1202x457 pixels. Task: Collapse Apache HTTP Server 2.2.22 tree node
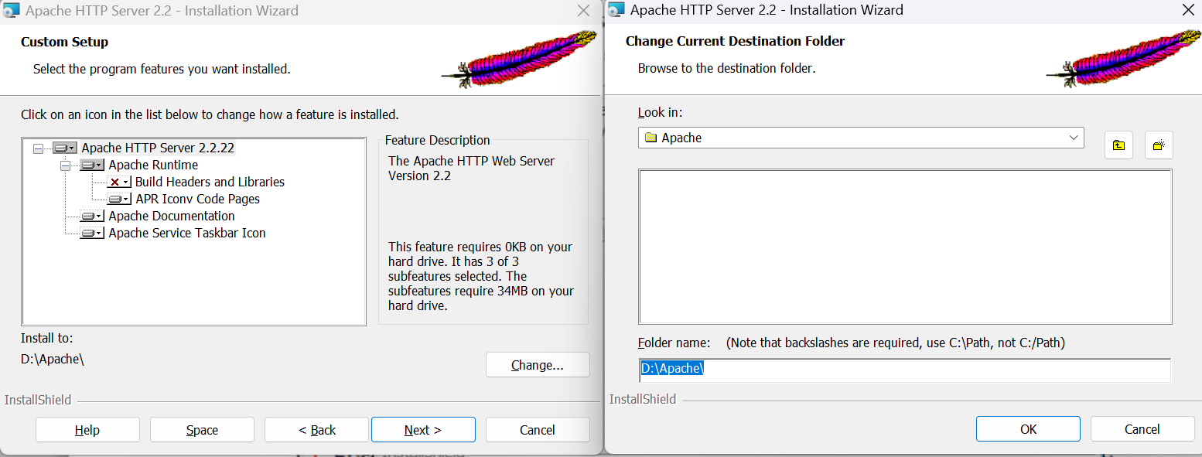[x=38, y=148]
